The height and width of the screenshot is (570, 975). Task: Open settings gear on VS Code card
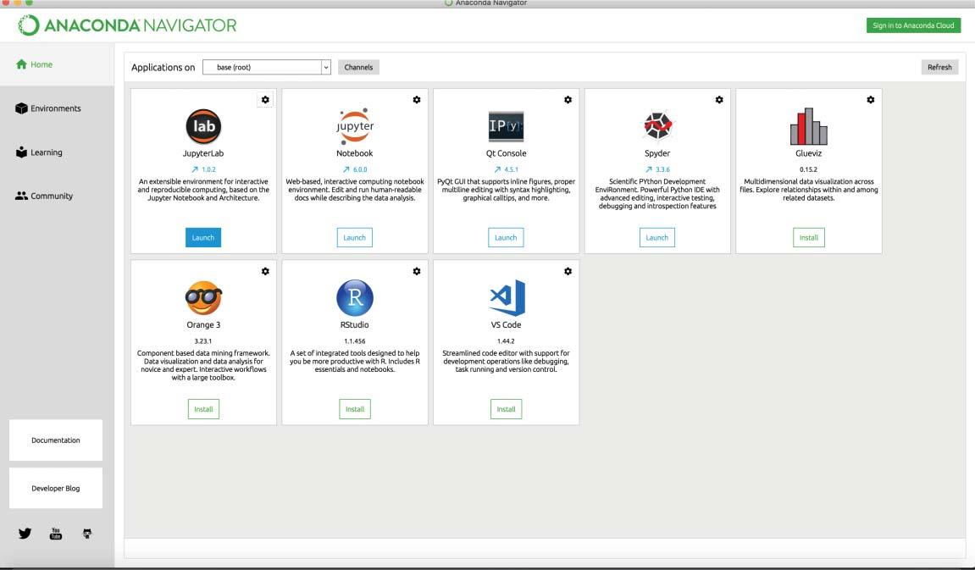[x=568, y=271]
